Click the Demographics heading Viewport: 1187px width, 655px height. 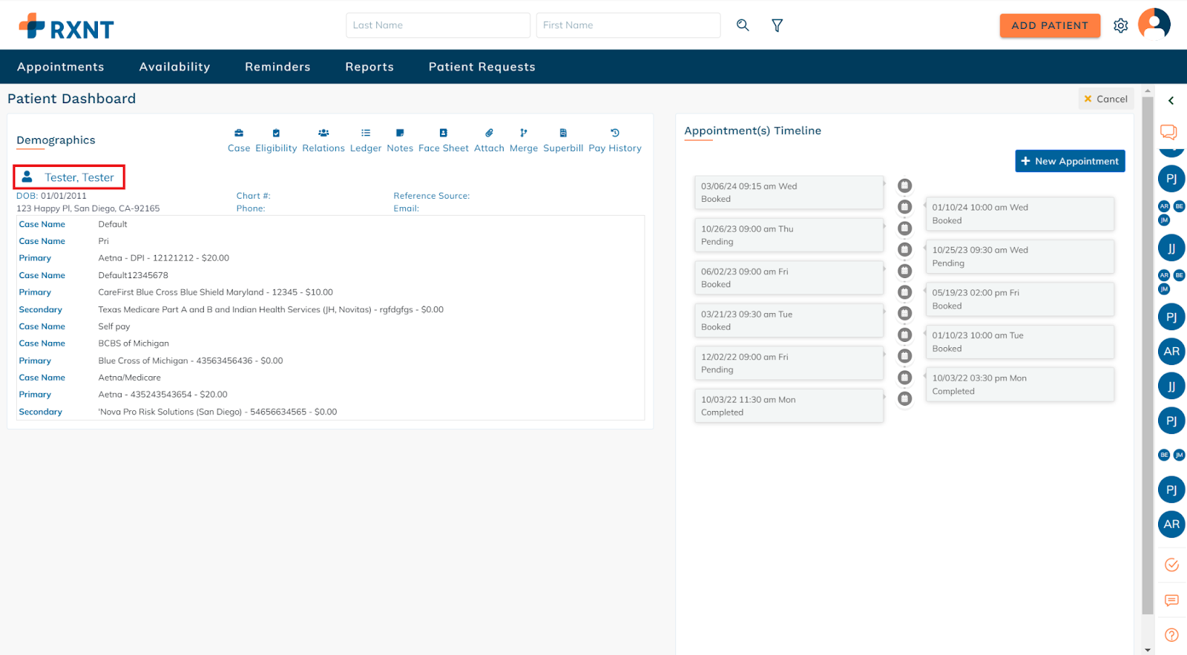(x=56, y=140)
